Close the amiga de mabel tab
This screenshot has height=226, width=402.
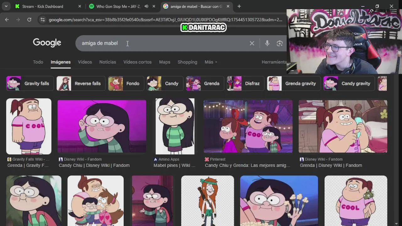point(228,6)
